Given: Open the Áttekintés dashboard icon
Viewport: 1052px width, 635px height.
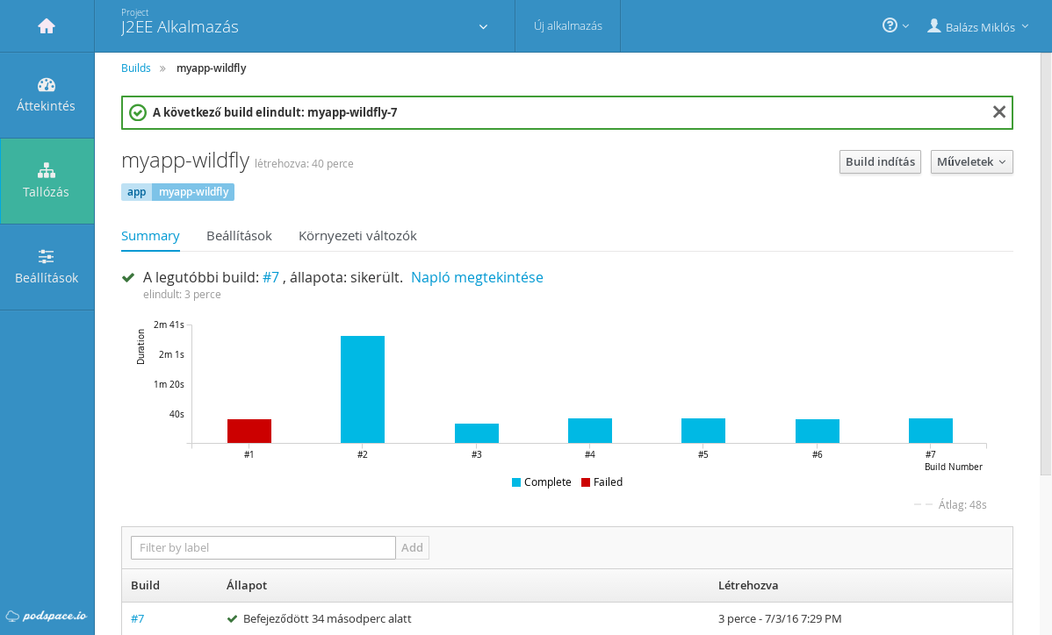Looking at the screenshot, I should point(47,85).
